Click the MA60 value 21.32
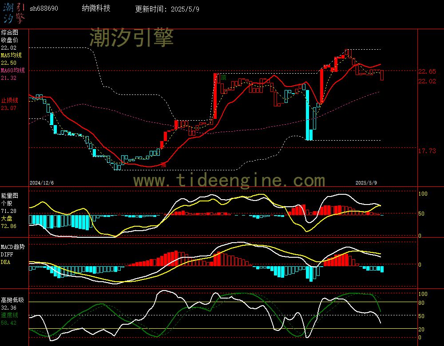The image size is (444, 346). (9, 78)
